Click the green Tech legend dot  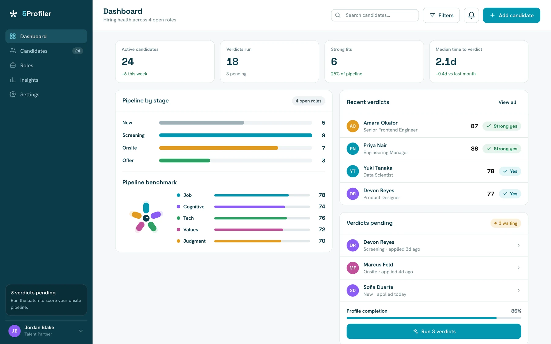point(178,218)
